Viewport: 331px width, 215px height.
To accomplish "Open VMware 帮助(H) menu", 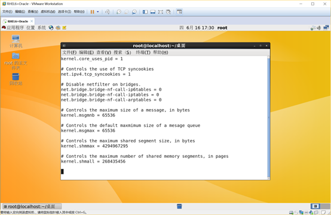I will [x=79, y=12].
